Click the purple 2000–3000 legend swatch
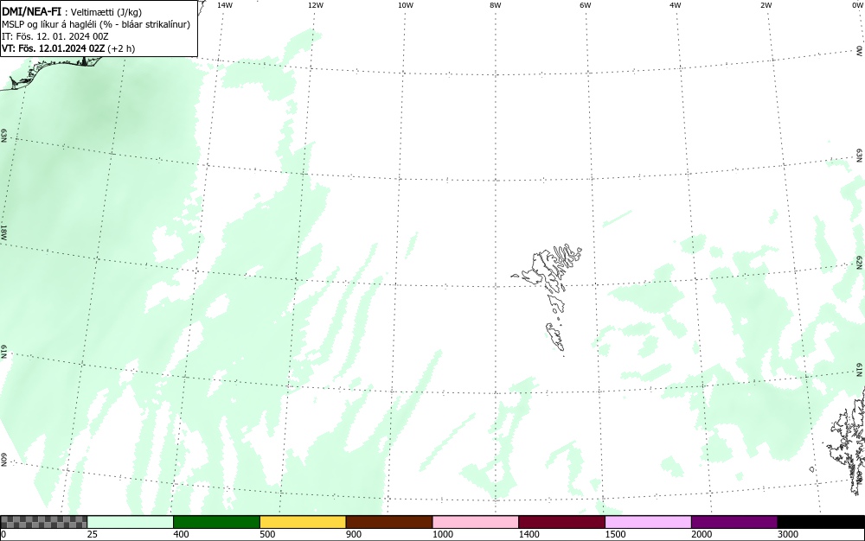This screenshot has width=865, height=541. click(734, 522)
